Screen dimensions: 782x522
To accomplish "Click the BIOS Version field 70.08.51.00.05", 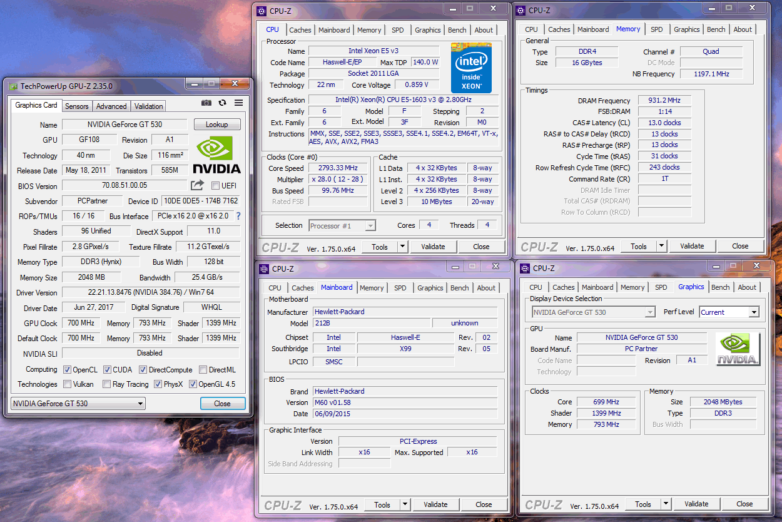I will click(124, 186).
